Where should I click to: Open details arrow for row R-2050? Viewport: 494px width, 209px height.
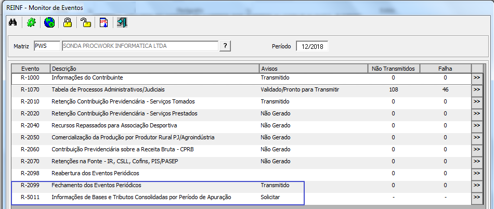(x=477, y=138)
